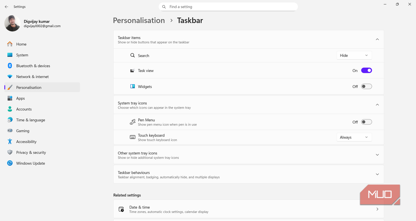Open the Search visibility dropdown showing Hide
The height and width of the screenshot is (221, 416).
pos(354,55)
